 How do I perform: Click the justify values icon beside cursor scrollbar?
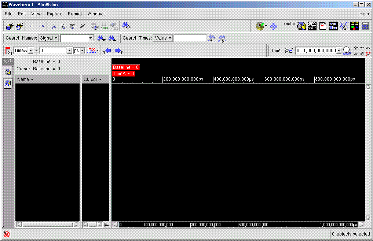pyautogui.click(x=106, y=225)
